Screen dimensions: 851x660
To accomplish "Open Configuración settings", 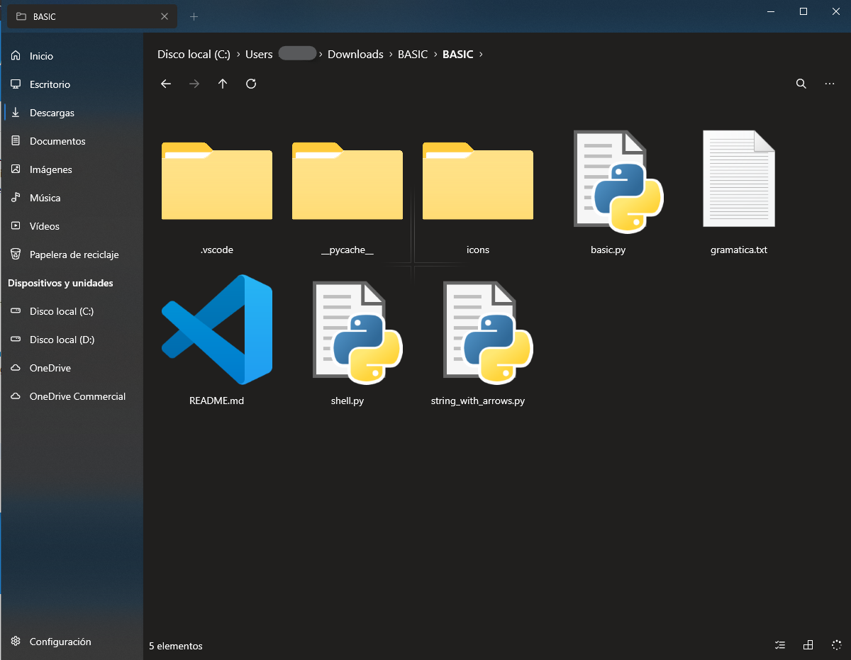I will tap(72, 642).
